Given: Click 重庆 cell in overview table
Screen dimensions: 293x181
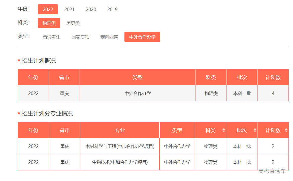Looking at the screenshot, I should tap(64, 93).
